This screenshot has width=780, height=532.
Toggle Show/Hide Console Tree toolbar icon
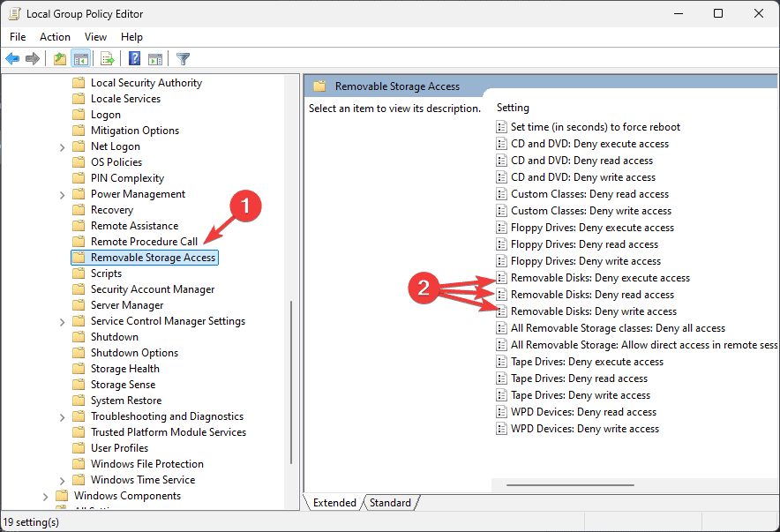pyautogui.click(x=80, y=58)
